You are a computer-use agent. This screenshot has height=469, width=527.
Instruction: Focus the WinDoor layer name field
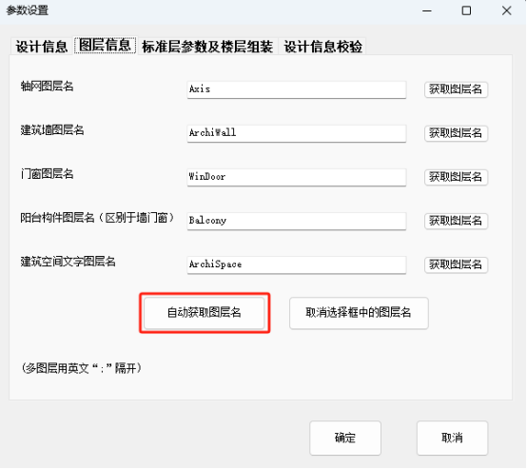(297, 177)
